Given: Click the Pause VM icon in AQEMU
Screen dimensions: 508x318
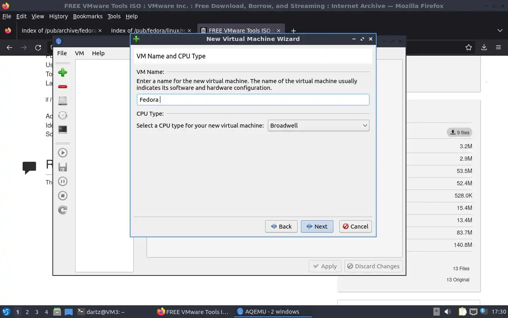Looking at the screenshot, I should point(62,181).
